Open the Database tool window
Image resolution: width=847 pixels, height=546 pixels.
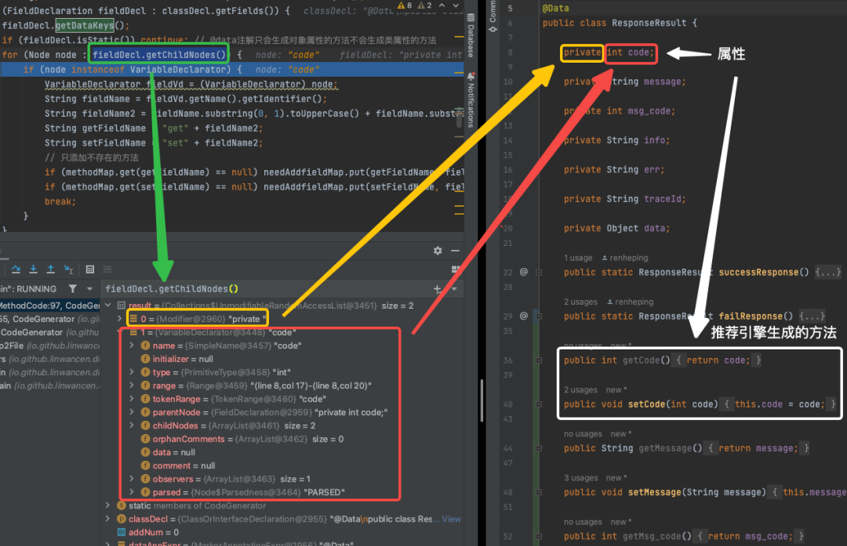(471, 36)
